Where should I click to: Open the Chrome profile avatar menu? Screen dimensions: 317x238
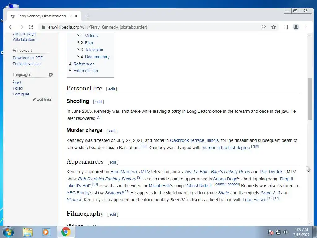click(296, 27)
